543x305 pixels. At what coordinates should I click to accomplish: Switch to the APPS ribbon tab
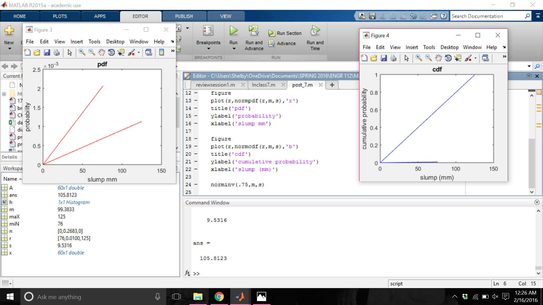[x=99, y=16]
